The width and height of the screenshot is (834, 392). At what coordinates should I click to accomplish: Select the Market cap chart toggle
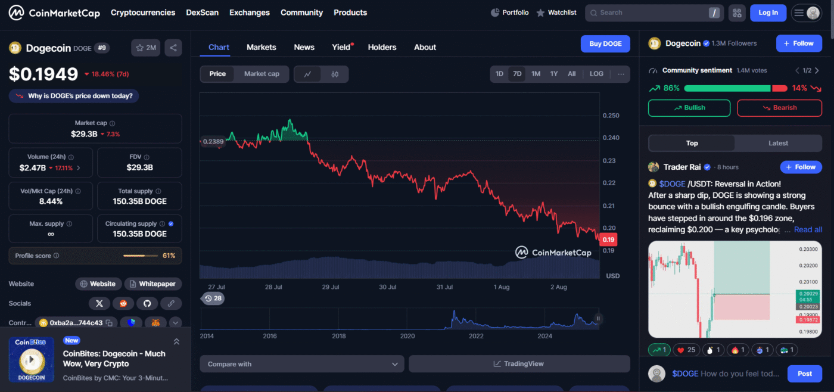262,74
